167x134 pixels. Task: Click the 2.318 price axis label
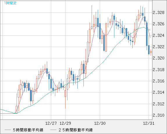click(159, 70)
